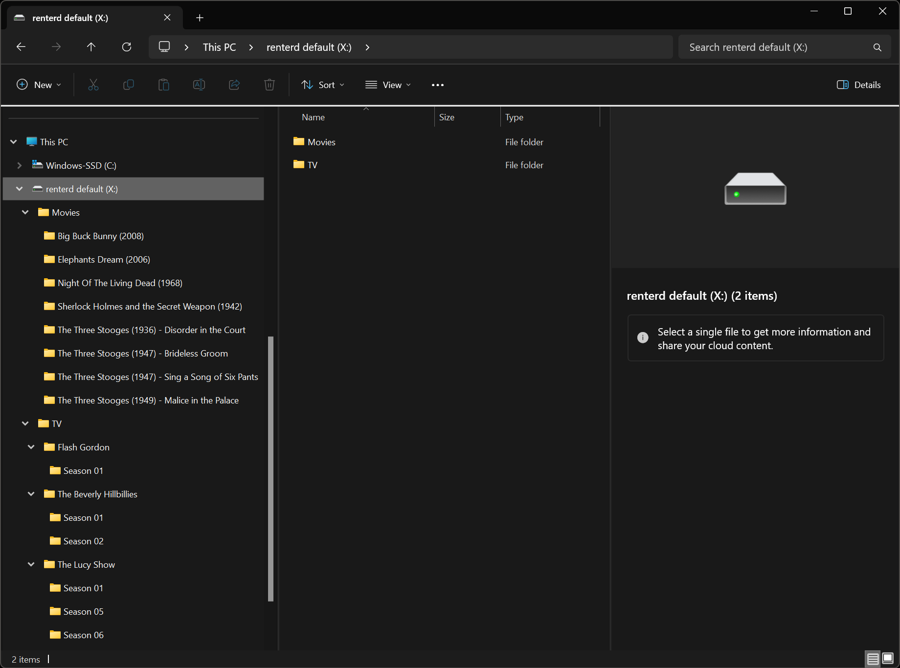
Task: Collapse the Movies tree node
Action: coord(25,212)
